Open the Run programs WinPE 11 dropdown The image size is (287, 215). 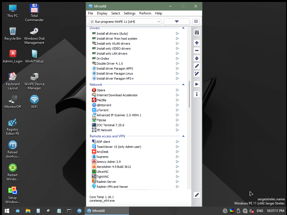[x=125, y=21]
